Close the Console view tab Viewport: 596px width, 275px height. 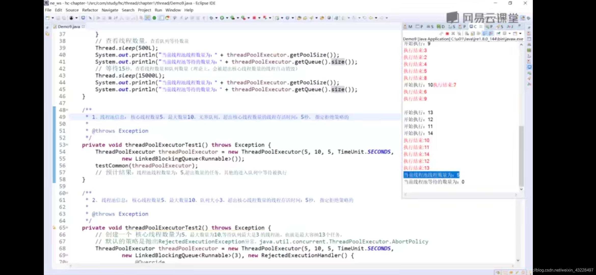tap(481, 26)
